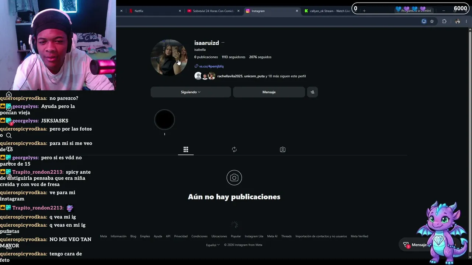Open the browser extensions puzzle icon

point(444,21)
